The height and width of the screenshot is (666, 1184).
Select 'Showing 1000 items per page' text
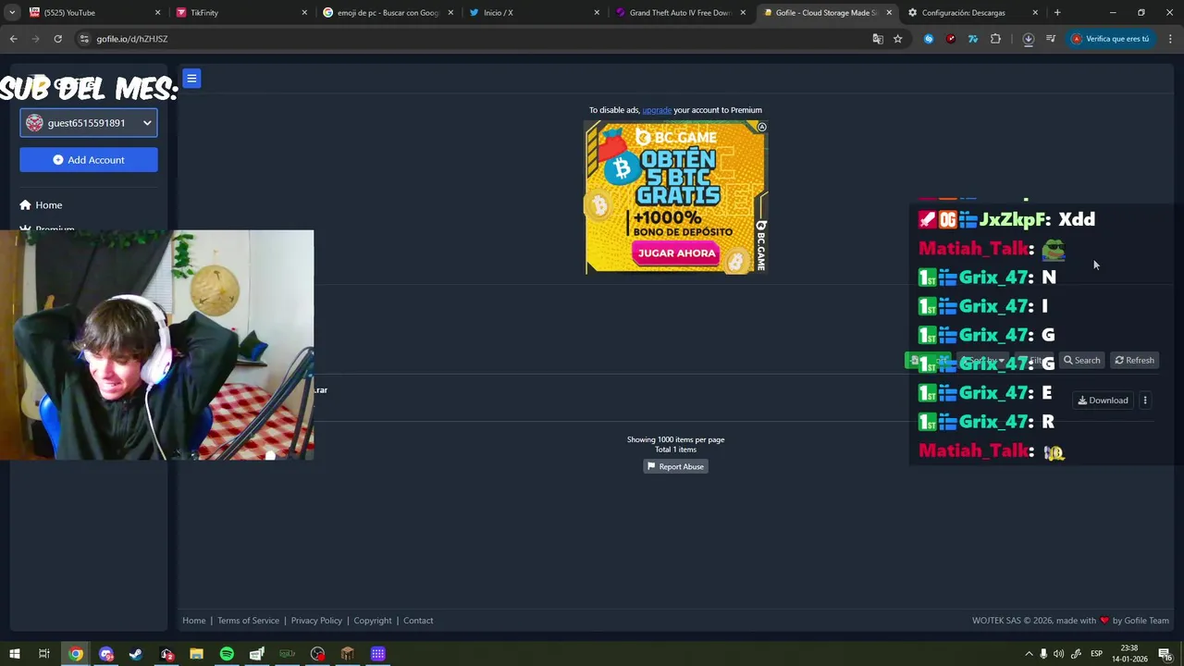(675, 440)
